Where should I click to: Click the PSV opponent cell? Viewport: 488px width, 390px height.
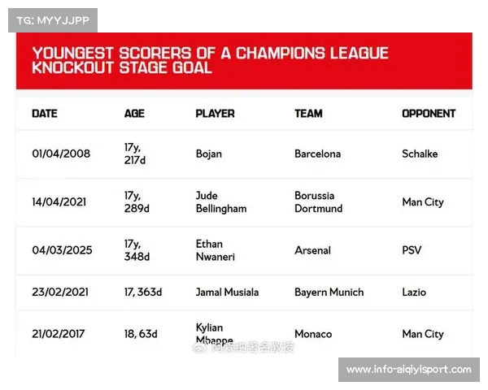412,250
